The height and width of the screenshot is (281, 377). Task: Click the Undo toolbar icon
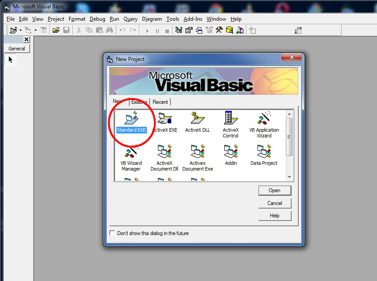123,30
